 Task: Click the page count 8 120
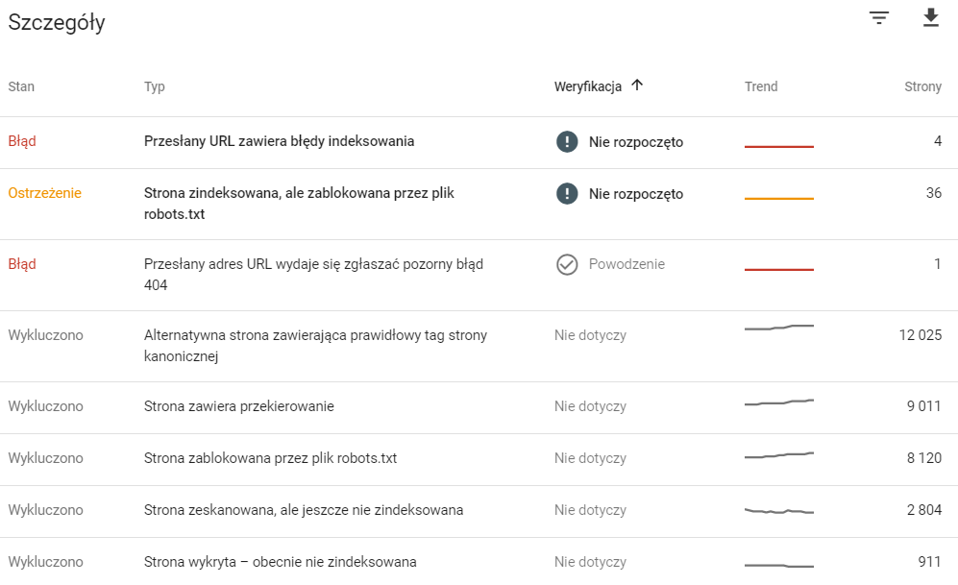(924, 458)
